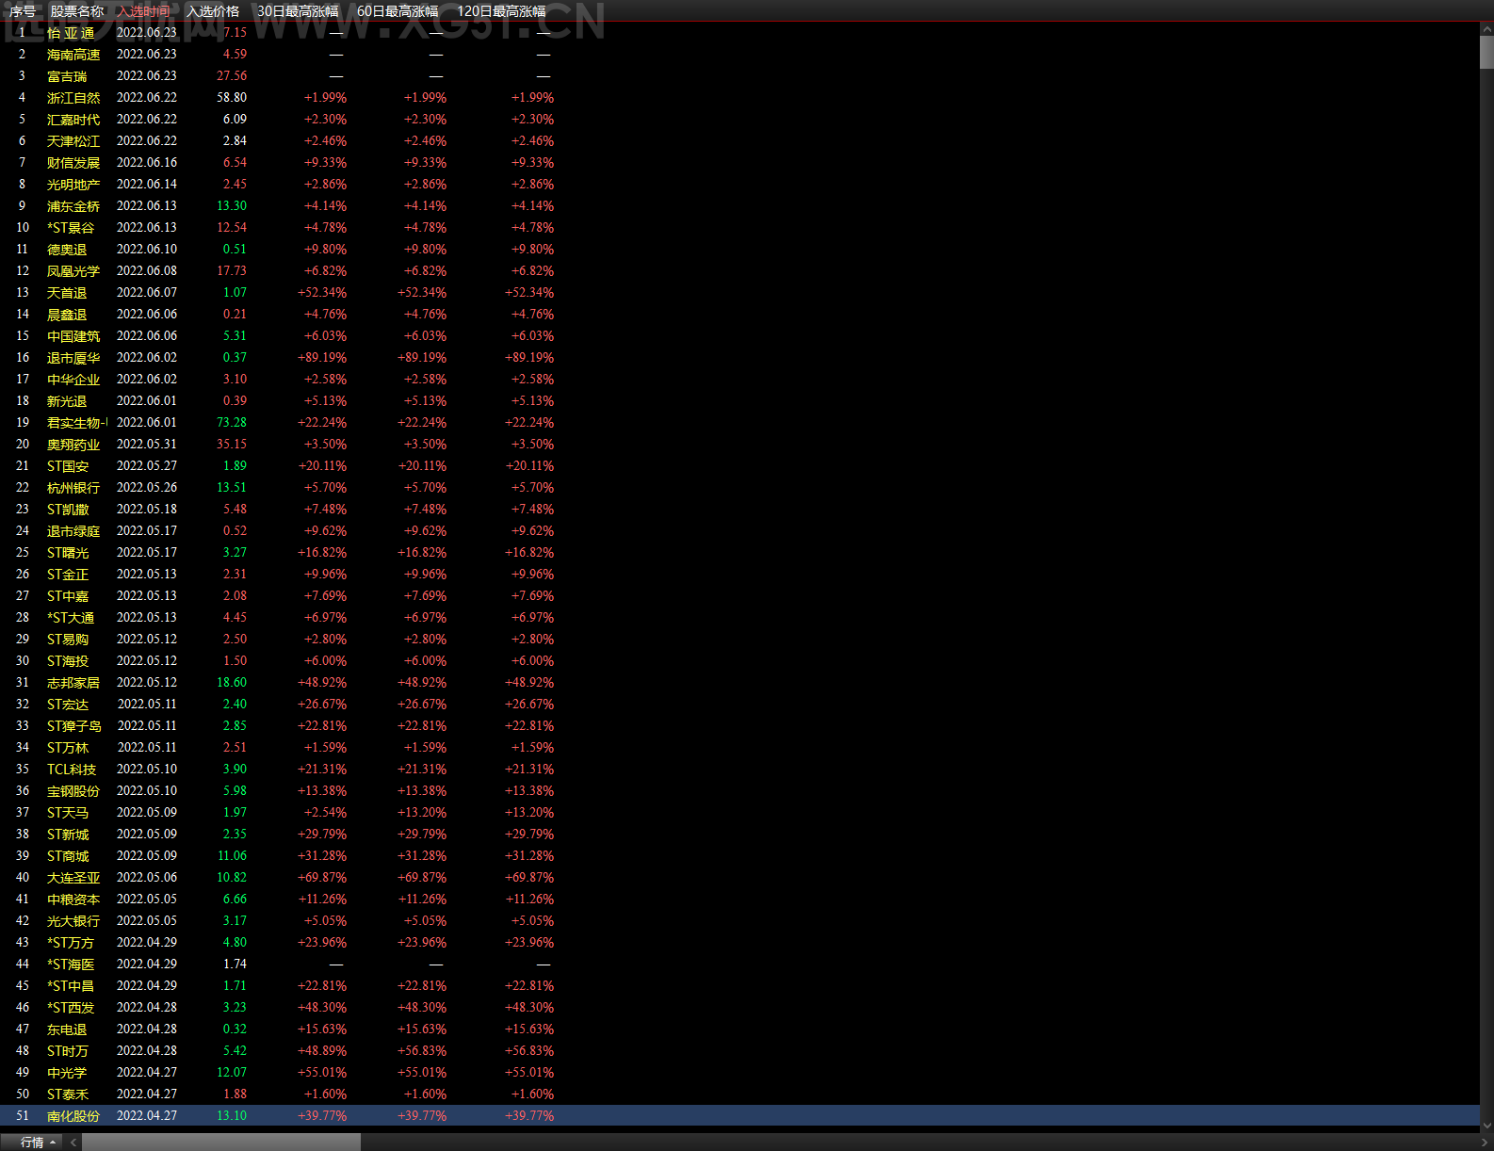Select stock 海南高速

[x=73, y=55]
